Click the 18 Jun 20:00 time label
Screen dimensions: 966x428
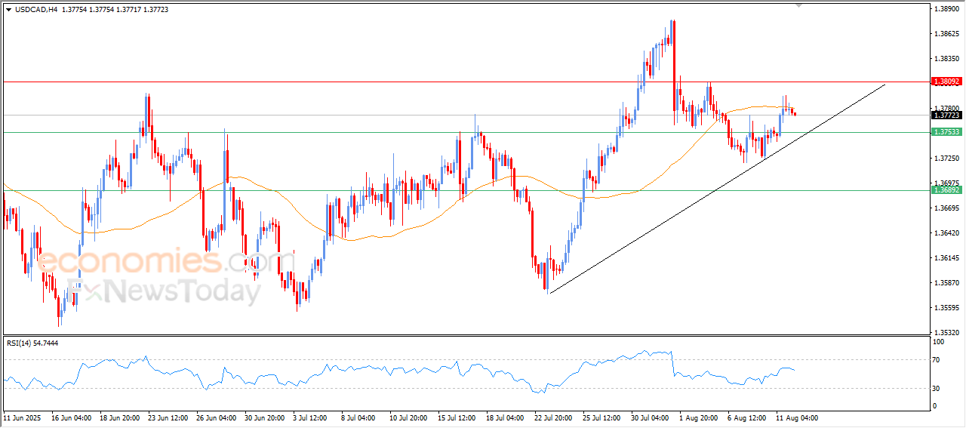pos(120,417)
